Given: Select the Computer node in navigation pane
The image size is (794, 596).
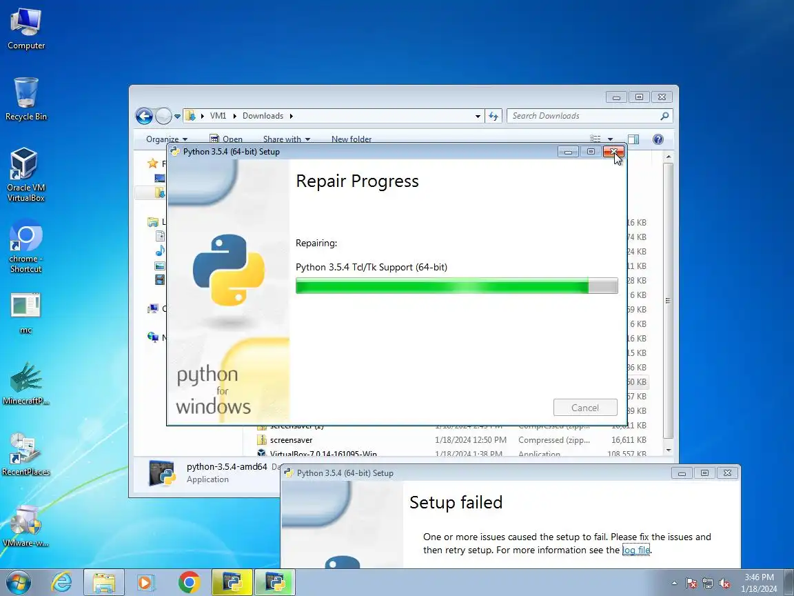Looking at the screenshot, I should [x=152, y=308].
